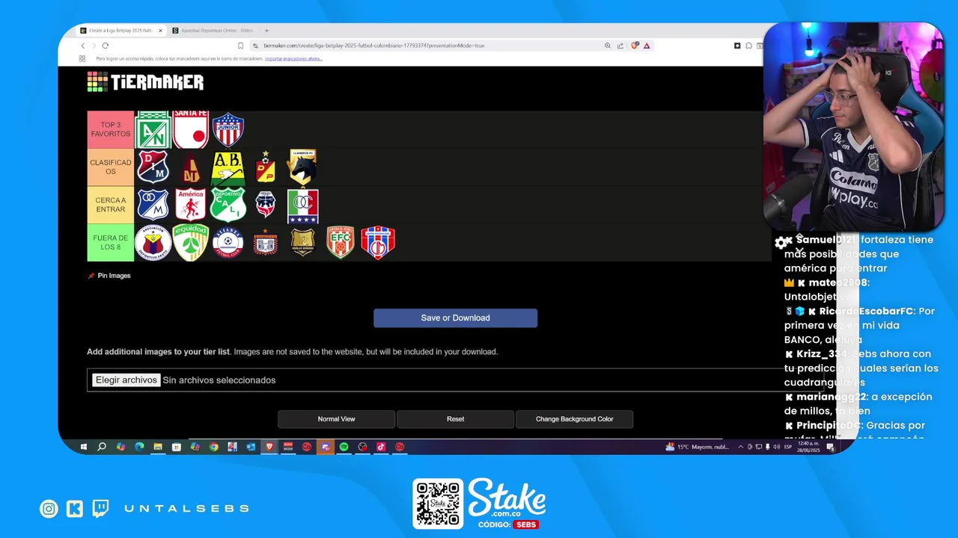Click the CLASIFICADOS tier label

pos(111,167)
